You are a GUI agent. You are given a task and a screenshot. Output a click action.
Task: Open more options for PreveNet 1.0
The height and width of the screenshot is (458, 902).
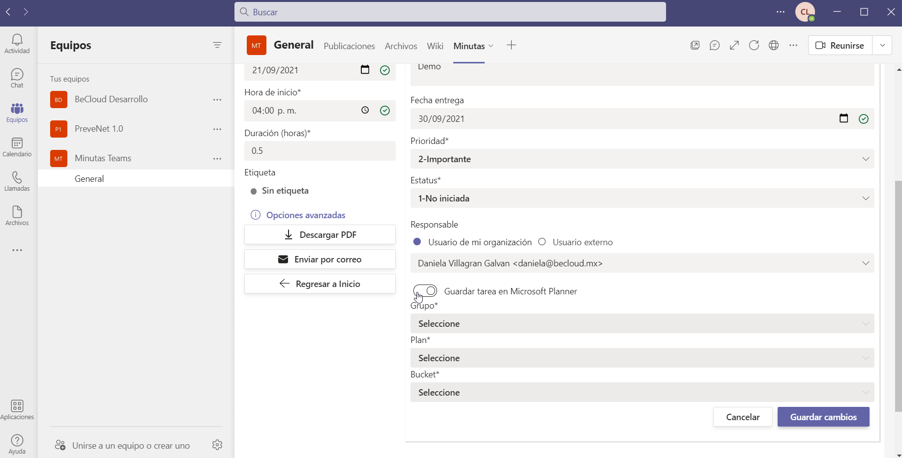[x=217, y=129]
